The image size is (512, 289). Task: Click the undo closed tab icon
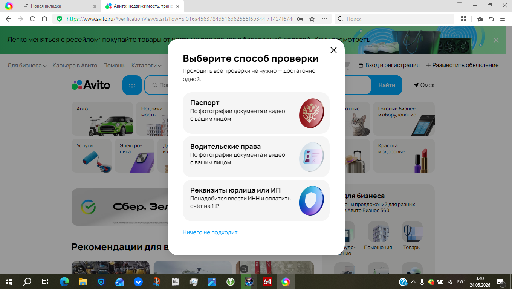point(491,19)
